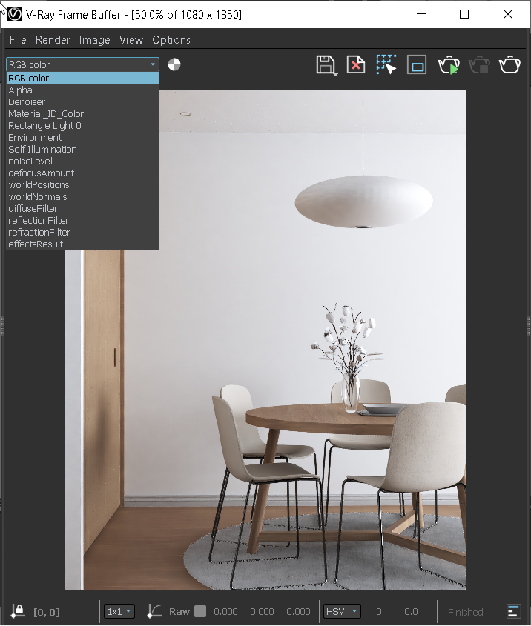Open the Render menu

(53, 40)
